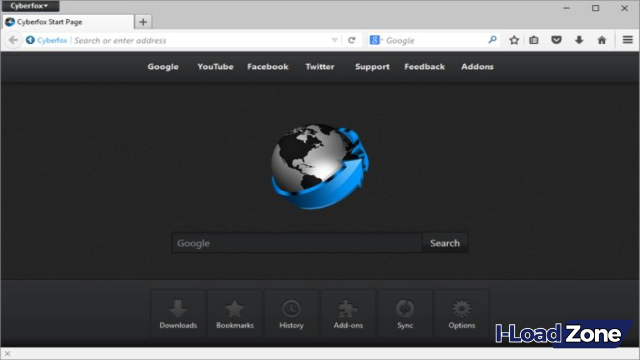This screenshot has width=640, height=360.
Task: Visit the Feedback page
Action: [424, 67]
